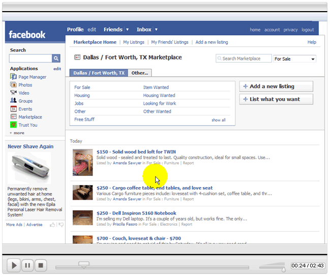Open the account link

pyautogui.click(x=272, y=30)
